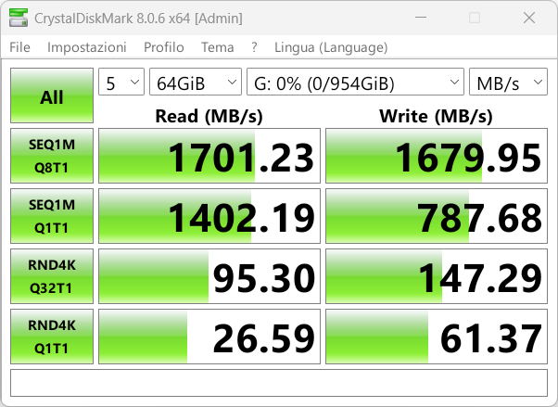Click the Read (MB/s) column header
Viewport: 558px width, 407px height.
click(x=209, y=116)
